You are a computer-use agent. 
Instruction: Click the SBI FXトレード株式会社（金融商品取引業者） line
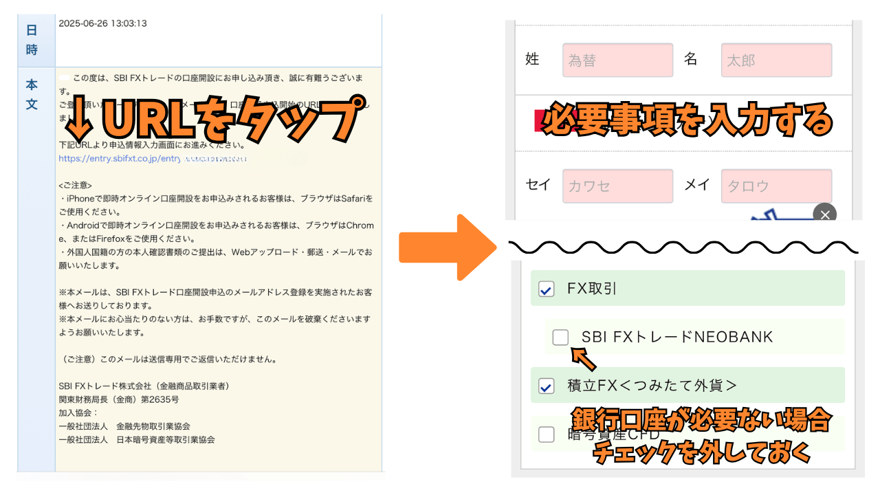point(144,386)
